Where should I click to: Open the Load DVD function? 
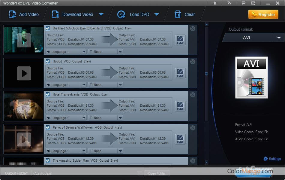click(121, 14)
